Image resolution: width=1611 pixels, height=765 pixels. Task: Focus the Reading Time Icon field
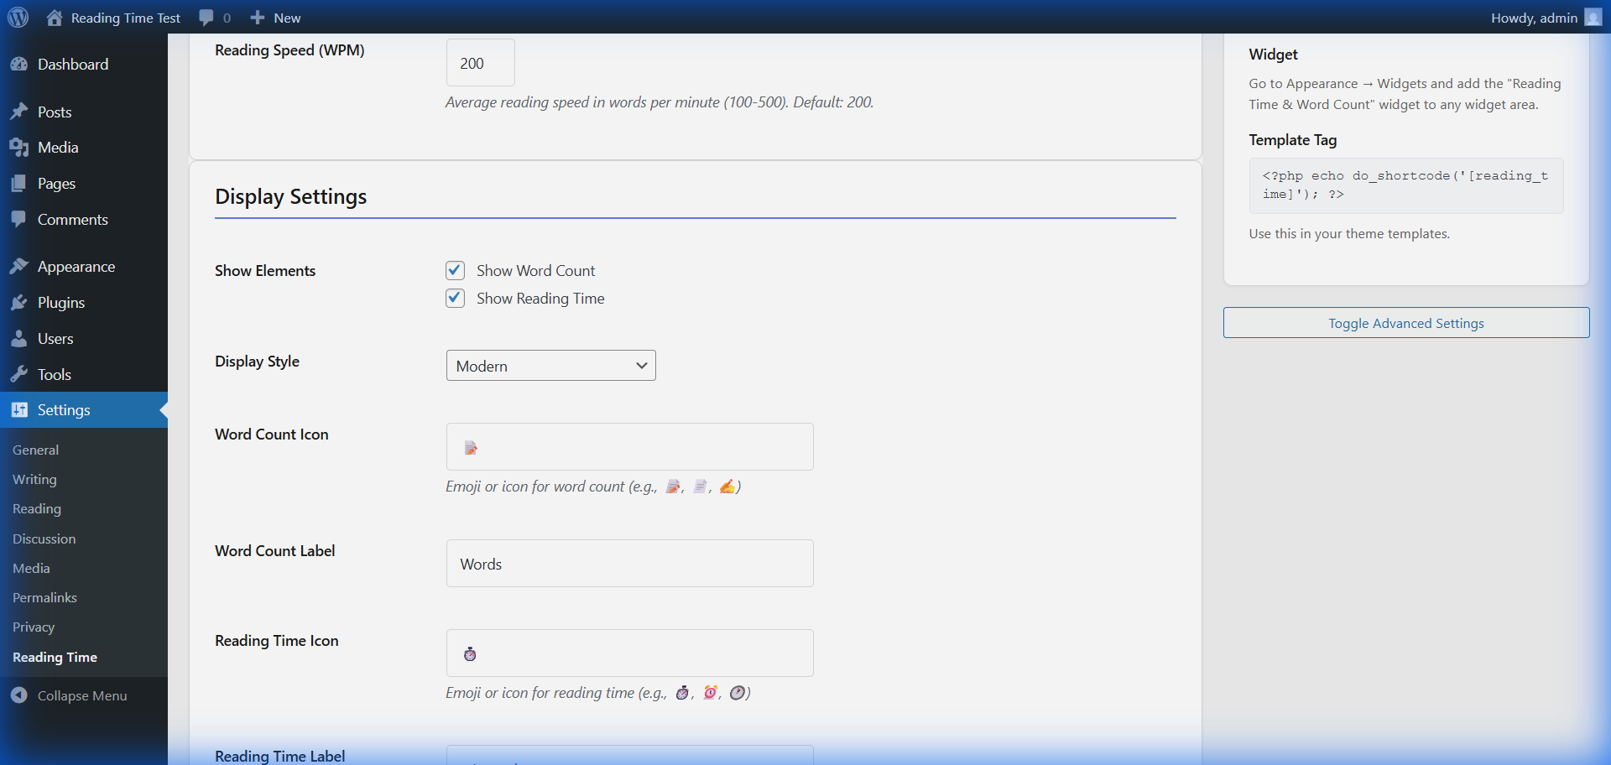pyautogui.click(x=629, y=653)
